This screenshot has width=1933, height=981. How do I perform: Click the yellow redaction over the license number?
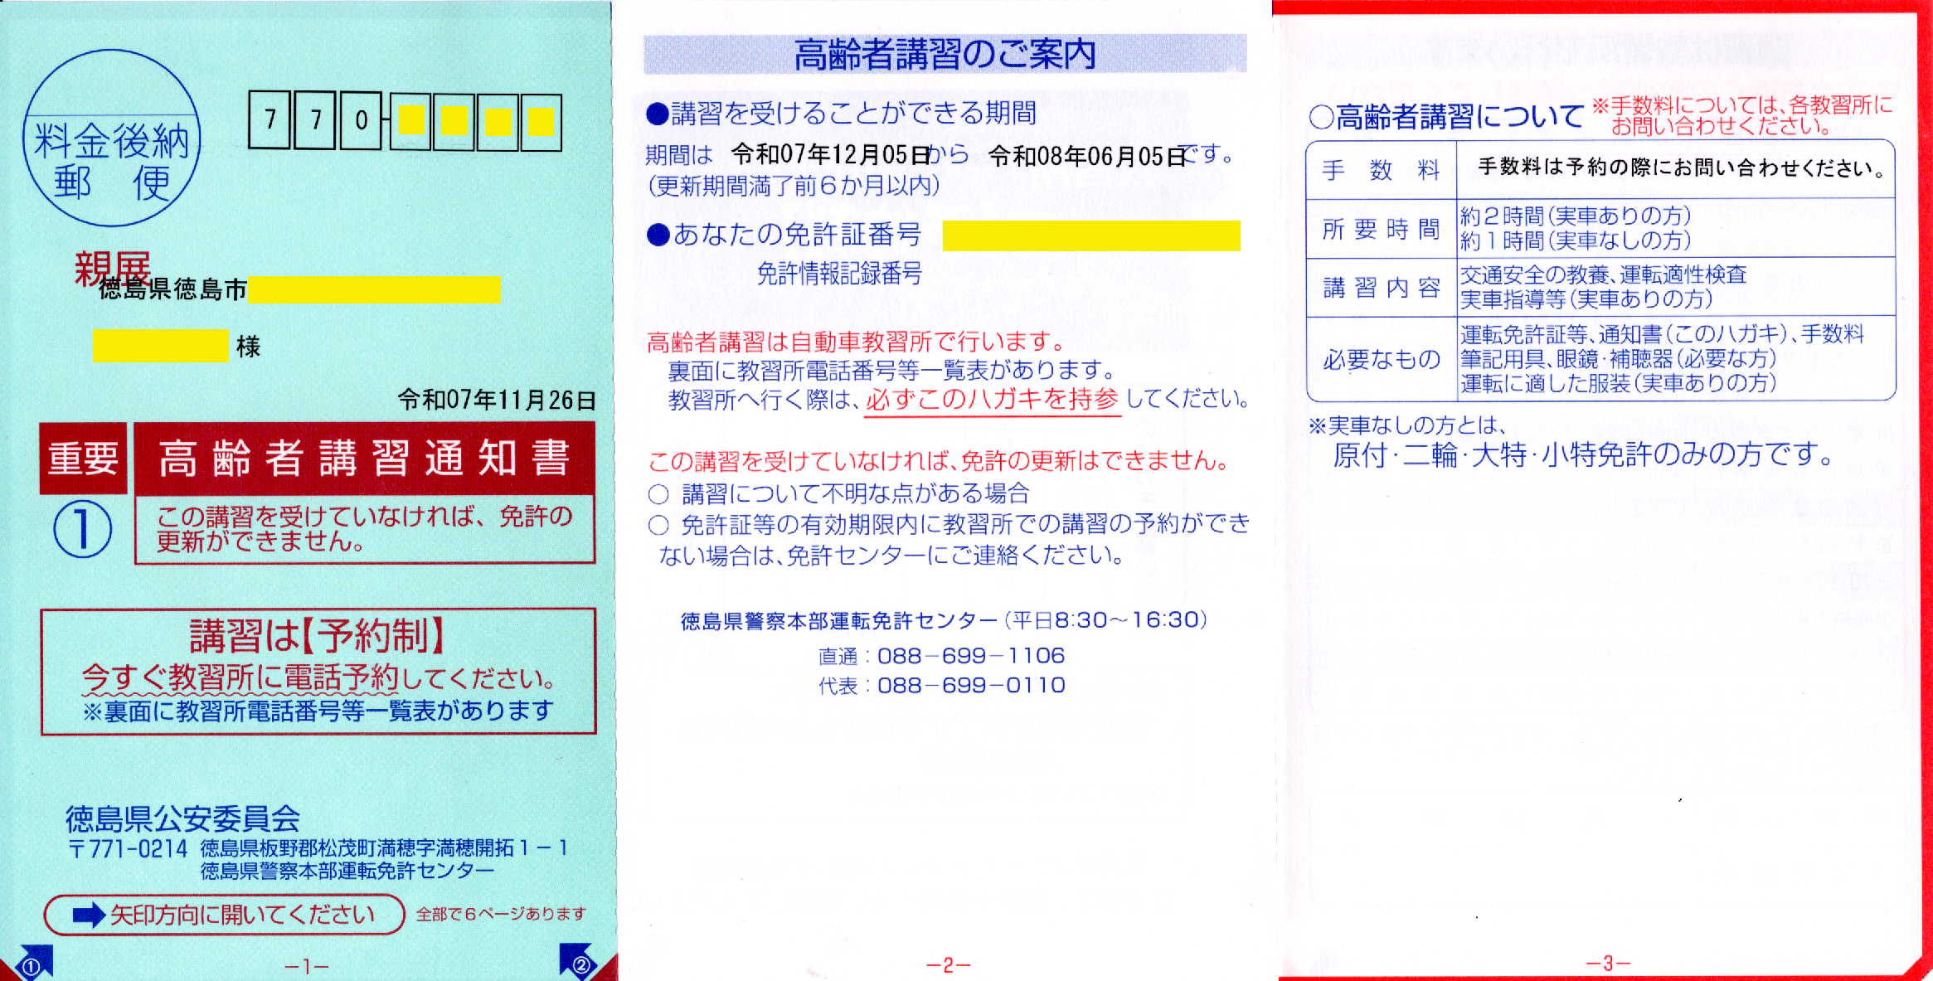click(x=1091, y=236)
